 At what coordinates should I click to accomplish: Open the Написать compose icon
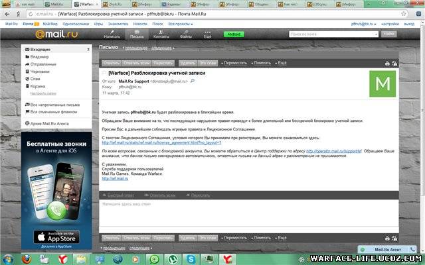click(x=112, y=34)
